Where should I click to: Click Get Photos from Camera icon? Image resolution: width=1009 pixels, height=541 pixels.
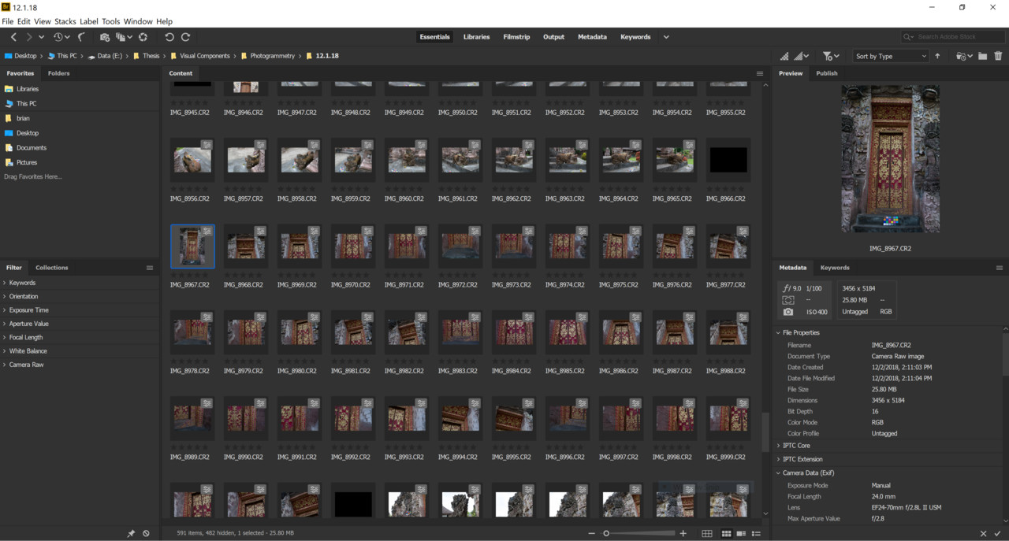tap(105, 37)
